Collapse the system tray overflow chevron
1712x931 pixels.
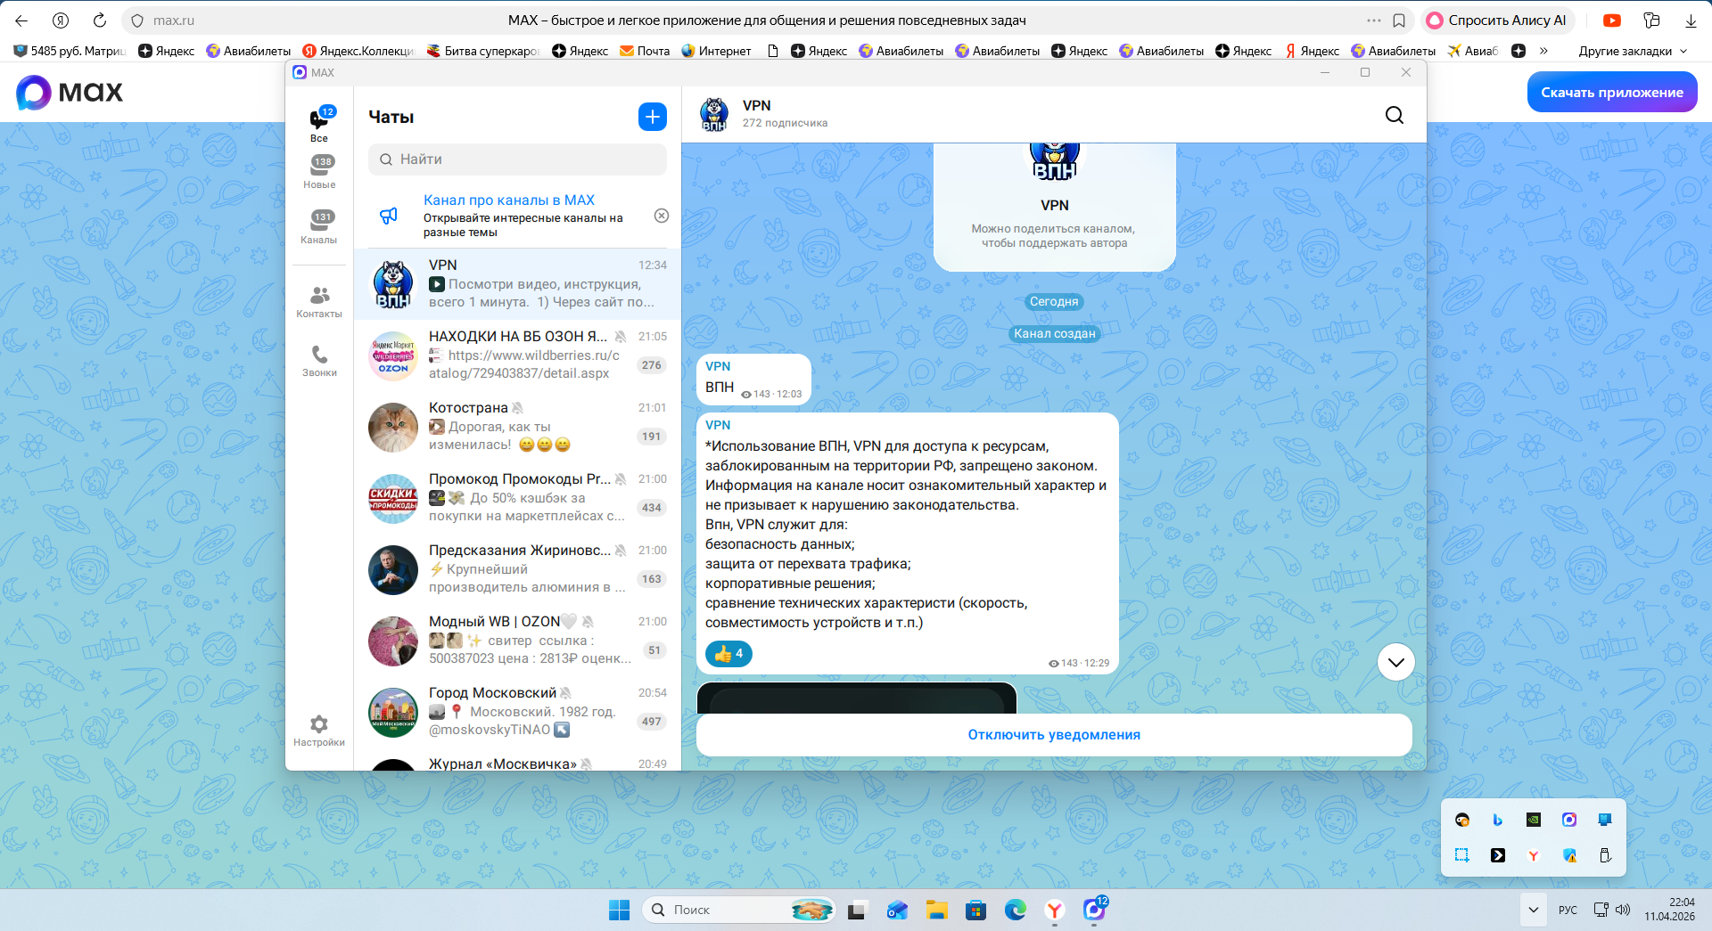pos(1533,910)
